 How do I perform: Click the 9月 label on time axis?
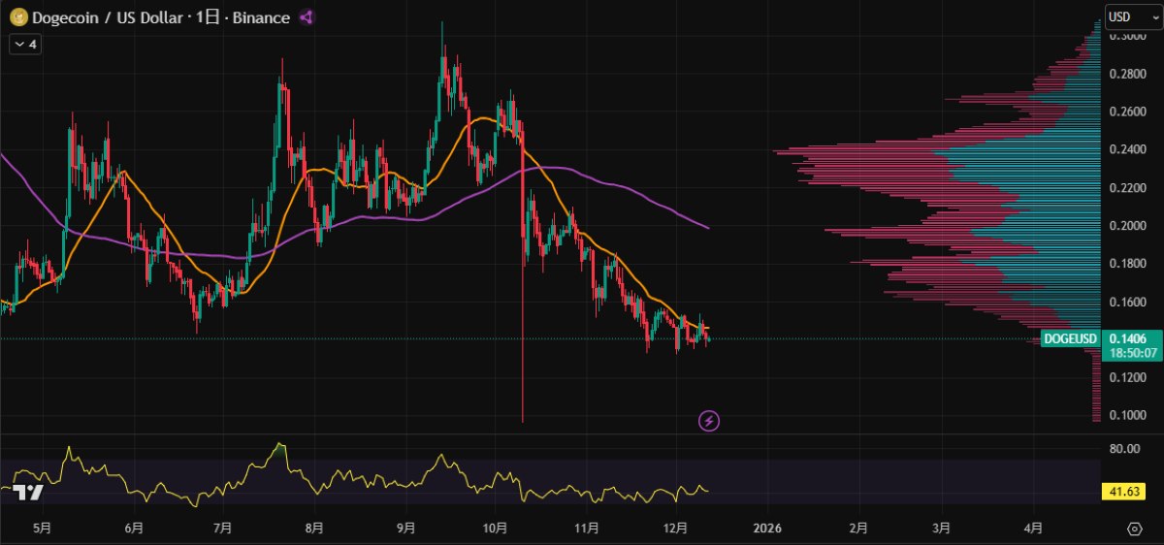405,529
